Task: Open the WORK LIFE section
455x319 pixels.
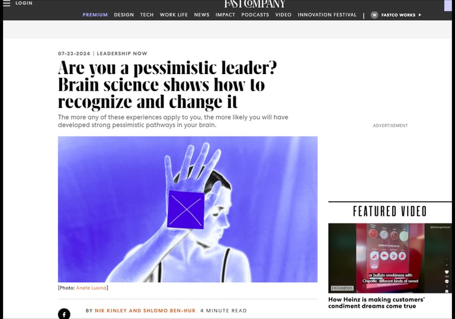Action: pyautogui.click(x=174, y=15)
